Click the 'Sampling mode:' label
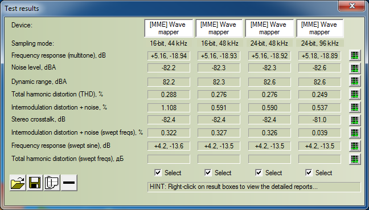369x210 pixels. (x=32, y=43)
